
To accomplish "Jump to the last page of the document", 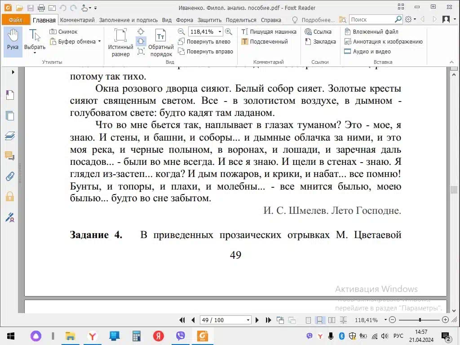I will (x=268, y=320).
